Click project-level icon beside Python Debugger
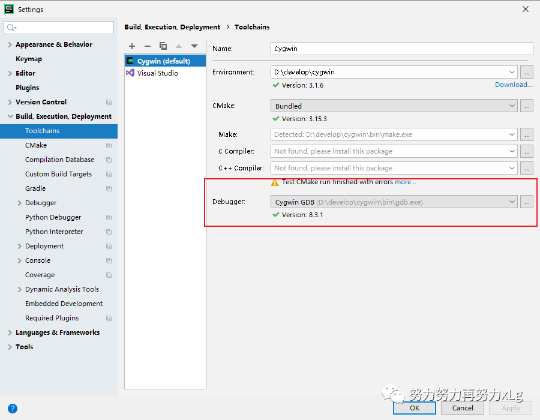This screenshot has height=420, width=540. coord(109,218)
